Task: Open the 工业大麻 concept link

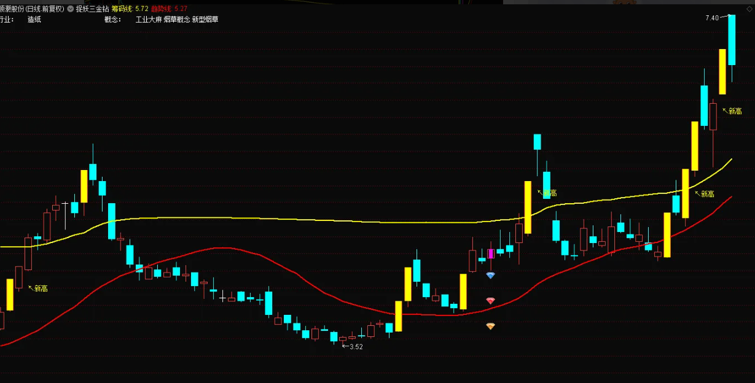Action: click(x=149, y=20)
